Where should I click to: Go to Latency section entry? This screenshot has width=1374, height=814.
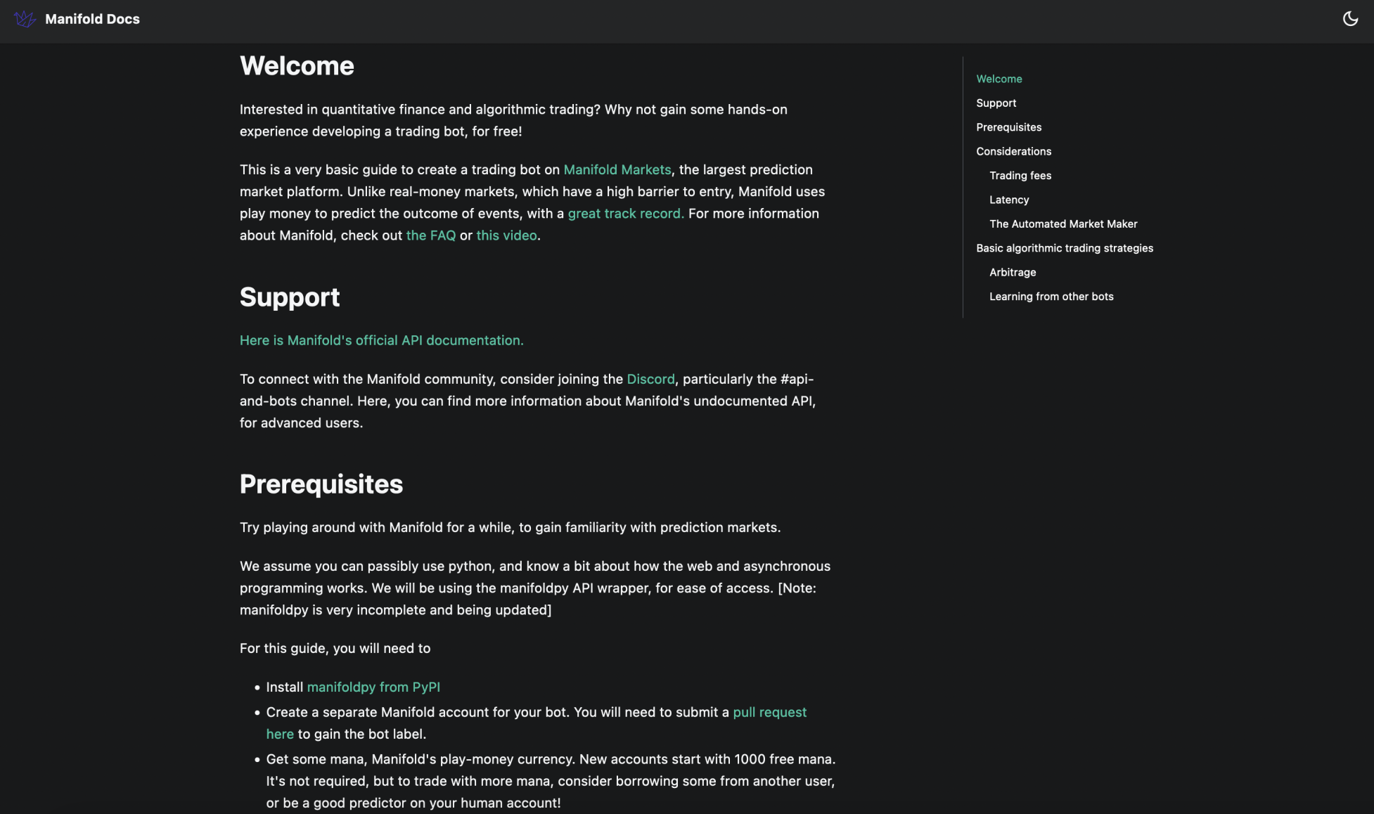(1009, 200)
